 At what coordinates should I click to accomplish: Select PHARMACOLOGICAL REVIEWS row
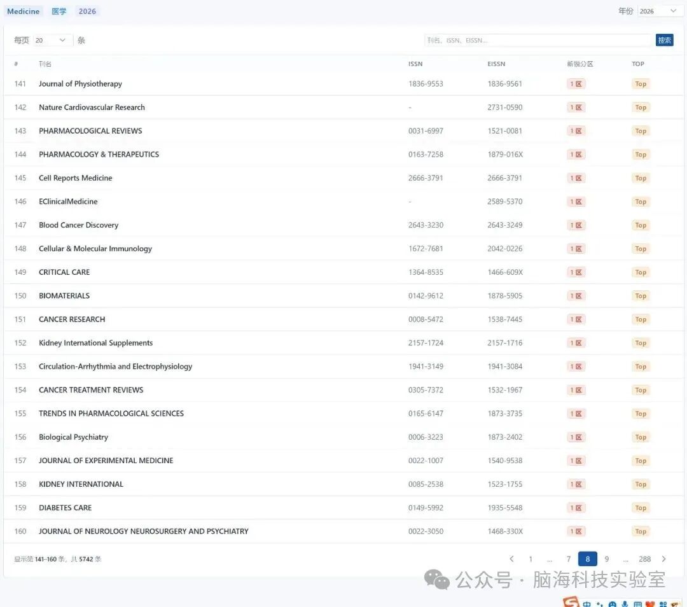[x=343, y=131]
